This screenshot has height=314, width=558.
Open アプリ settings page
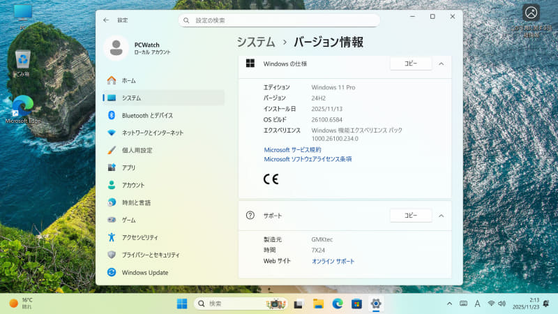(164, 167)
